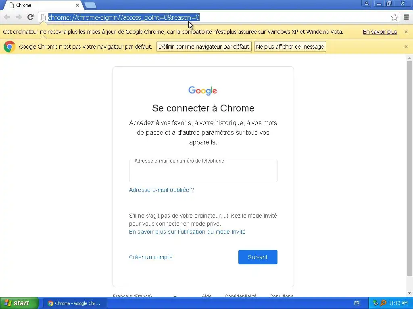Click 'Créer un compte' link
This screenshot has height=309, width=413.
pos(151,257)
